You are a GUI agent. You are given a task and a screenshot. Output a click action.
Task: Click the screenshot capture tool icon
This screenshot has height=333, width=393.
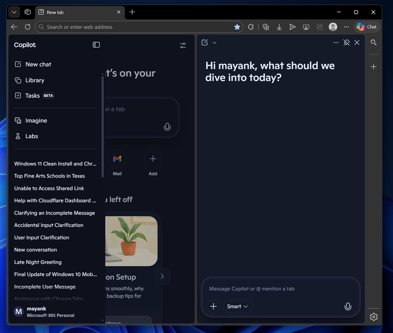(x=306, y=27)
